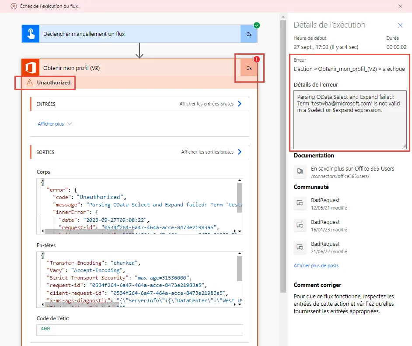
Task: Click the failed-run error circle icon in banner
Action: click(x=14, y=6)
